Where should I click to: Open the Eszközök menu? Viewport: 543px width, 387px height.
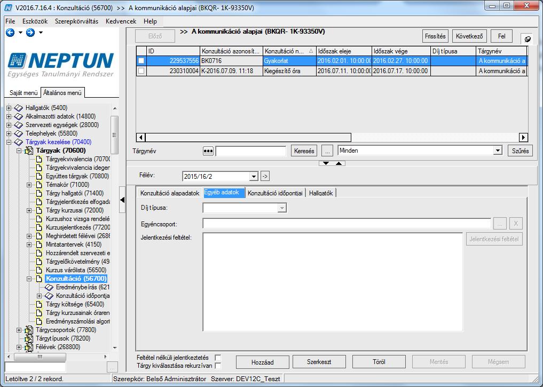pos(35,21)
